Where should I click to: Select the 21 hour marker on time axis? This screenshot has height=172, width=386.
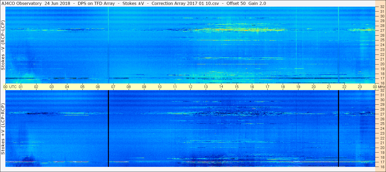pos(329,87)
